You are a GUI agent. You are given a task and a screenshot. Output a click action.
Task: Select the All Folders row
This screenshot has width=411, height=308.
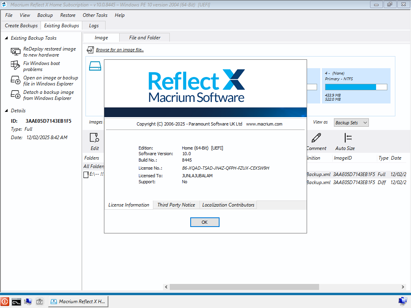pyautogui.click(x=94, y=166)
